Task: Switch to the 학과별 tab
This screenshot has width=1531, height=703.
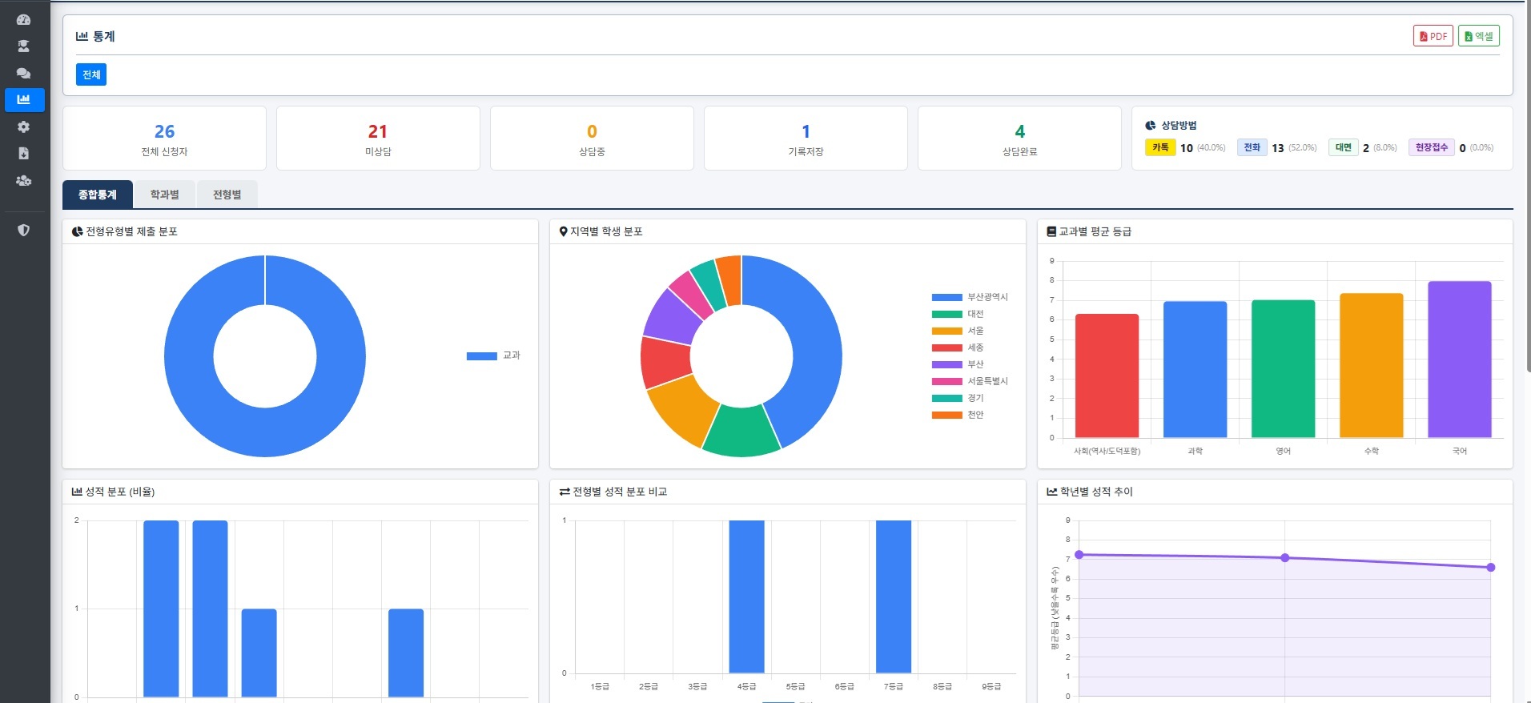Action: coord(164,195)
